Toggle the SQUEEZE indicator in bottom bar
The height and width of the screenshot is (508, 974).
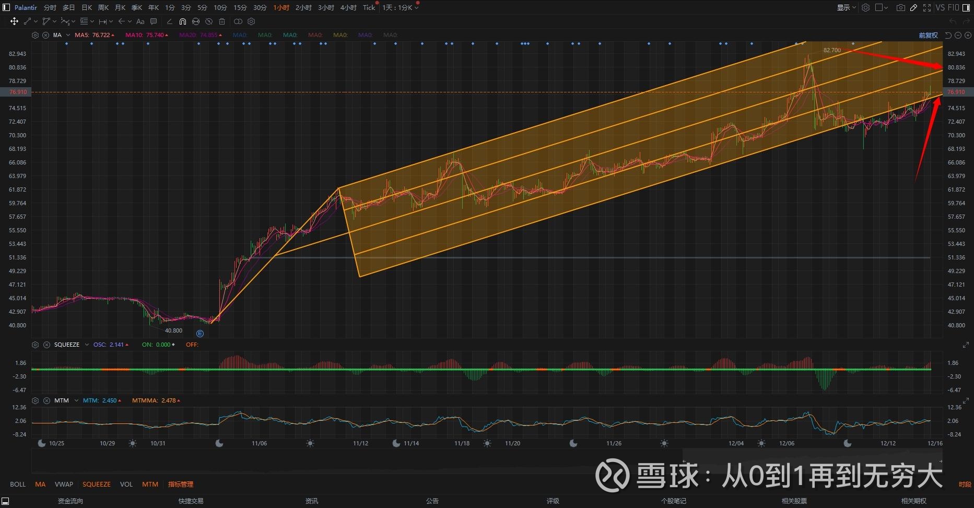pyautogui.click(x=97, y=484)
